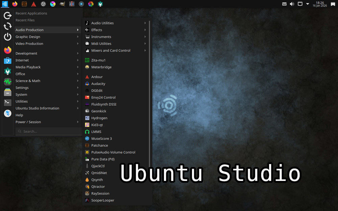The image size is (338, 211).
Task: Open GIMP from the taskbar
Action: click(x=62, y=4)
